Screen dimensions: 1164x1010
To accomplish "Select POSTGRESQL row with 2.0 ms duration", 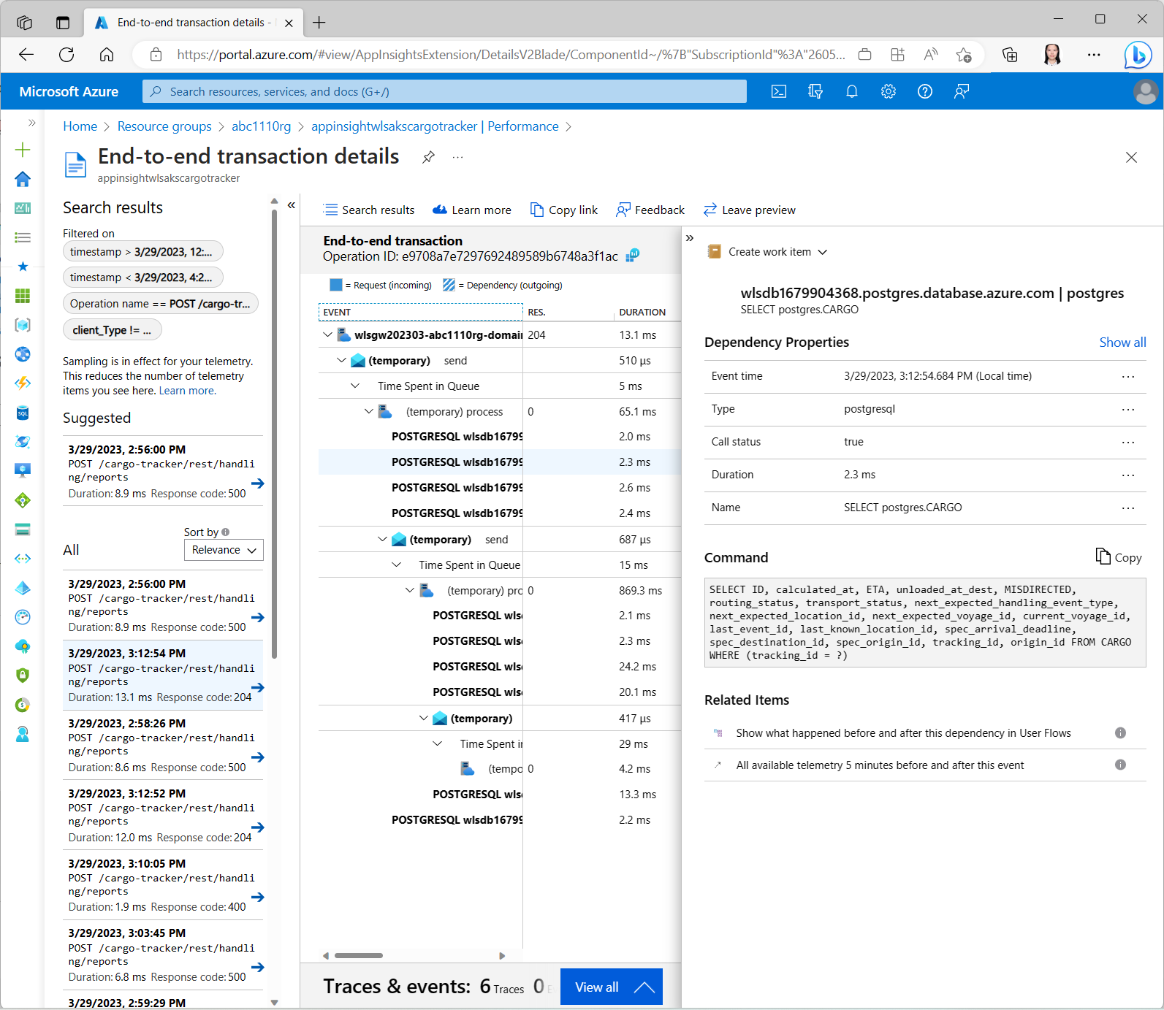I will [499, 437].
